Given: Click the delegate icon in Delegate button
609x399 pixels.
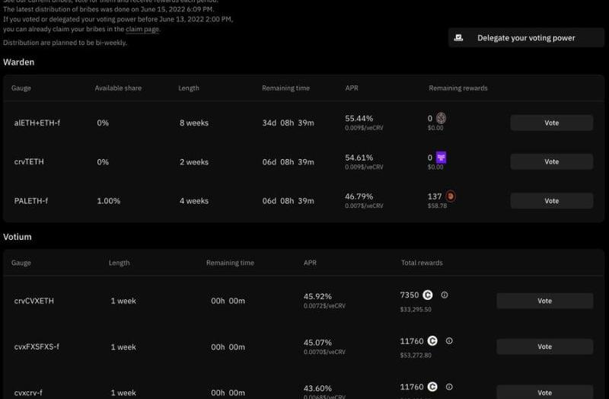Looking at the screenshot, I should point(459,37).
